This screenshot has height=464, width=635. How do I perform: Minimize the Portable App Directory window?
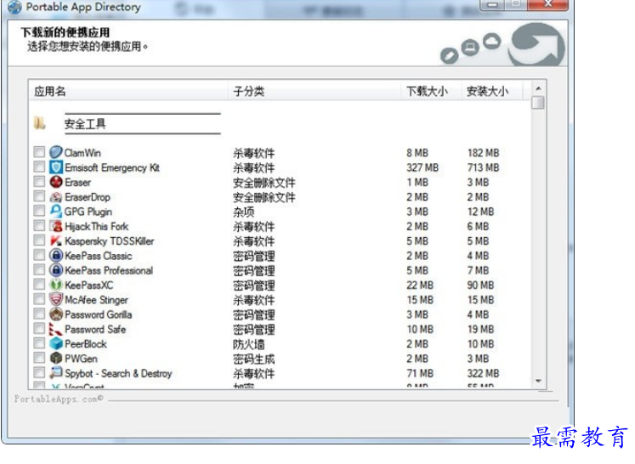492,4
